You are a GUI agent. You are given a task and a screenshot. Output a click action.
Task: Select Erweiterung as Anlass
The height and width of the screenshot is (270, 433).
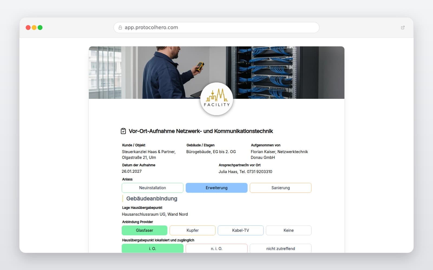click(x=216, y=188)
